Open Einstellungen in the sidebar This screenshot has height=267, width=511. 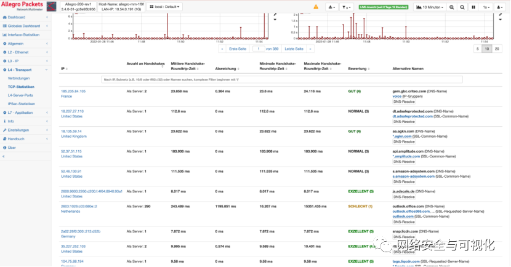click(18, 130)
